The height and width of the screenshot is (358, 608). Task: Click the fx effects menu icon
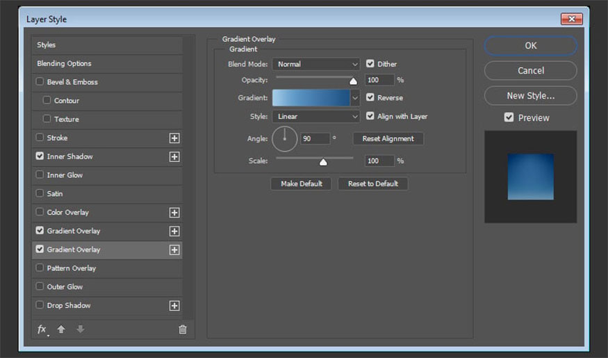[x=42, y=329]
